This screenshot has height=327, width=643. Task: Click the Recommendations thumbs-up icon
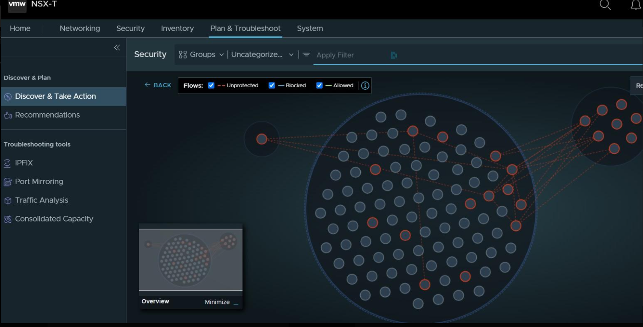click(7, 115)
